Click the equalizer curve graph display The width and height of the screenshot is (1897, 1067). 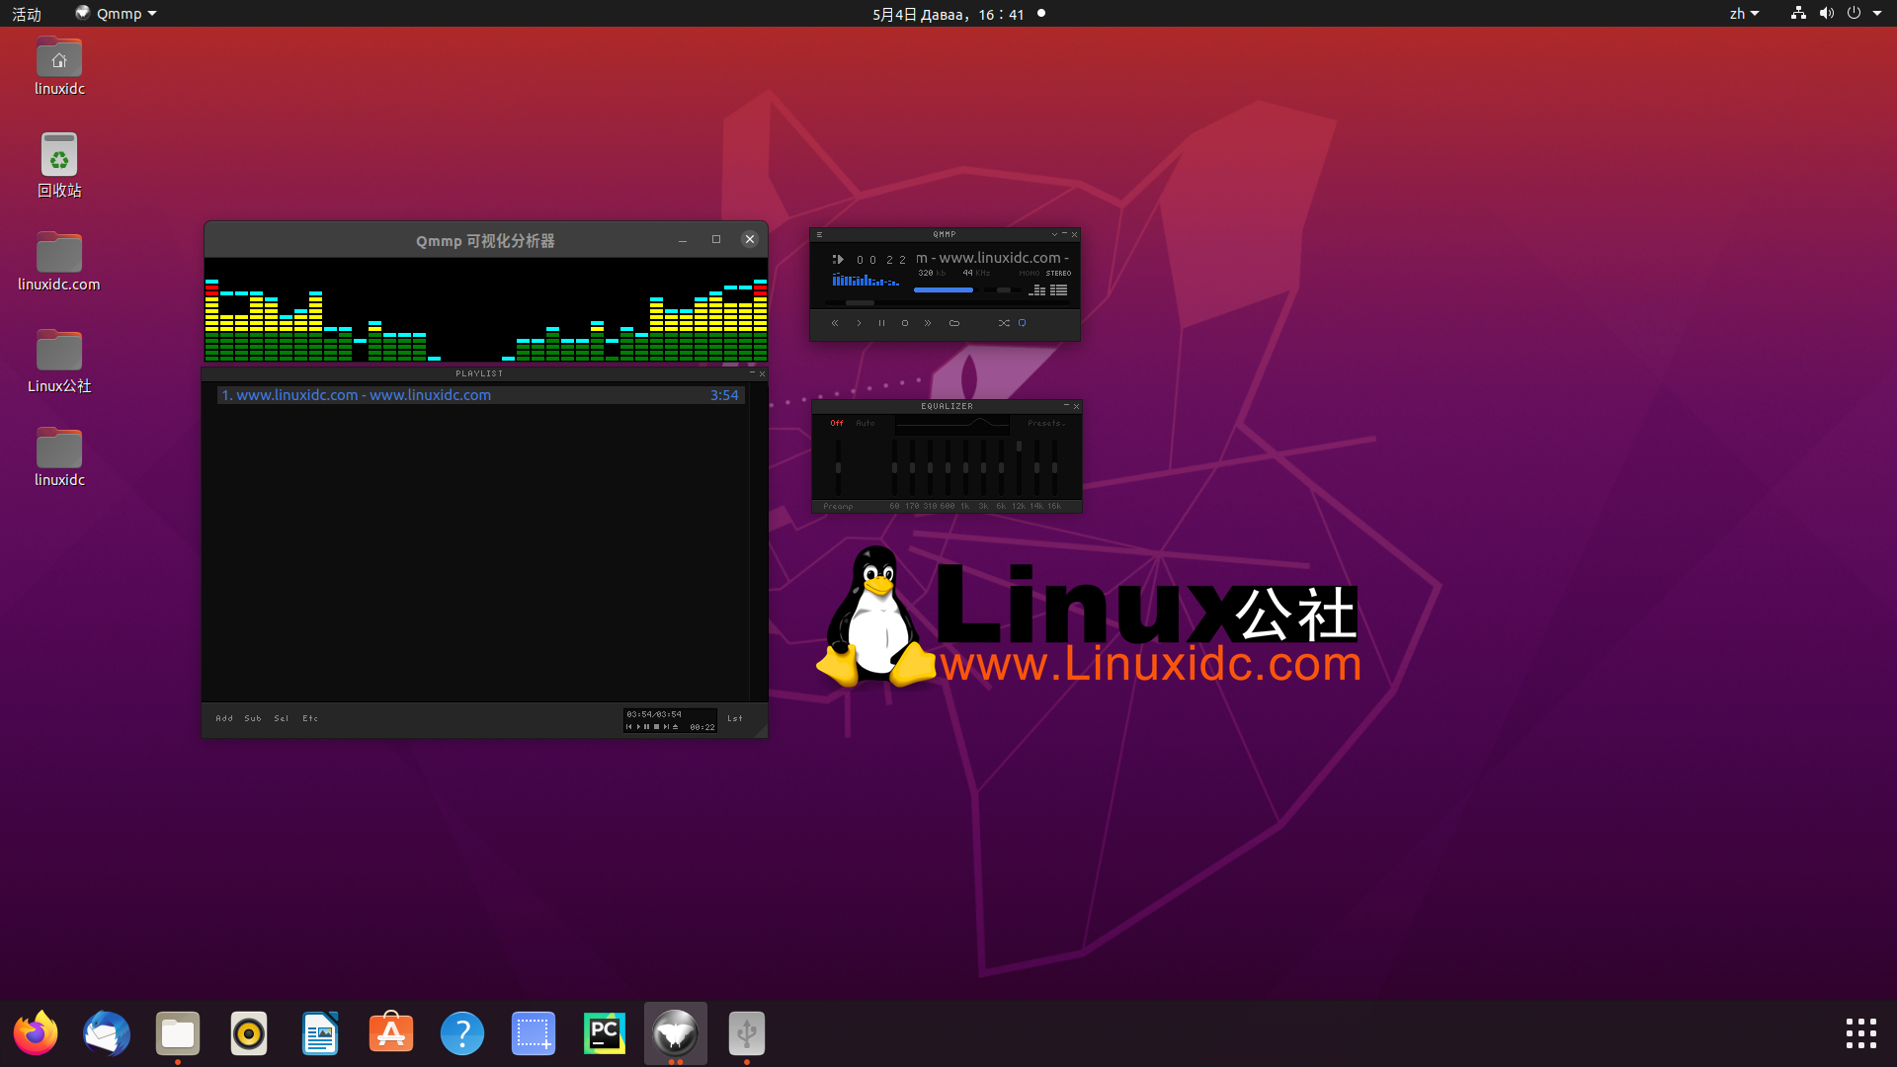coord(952,425)
